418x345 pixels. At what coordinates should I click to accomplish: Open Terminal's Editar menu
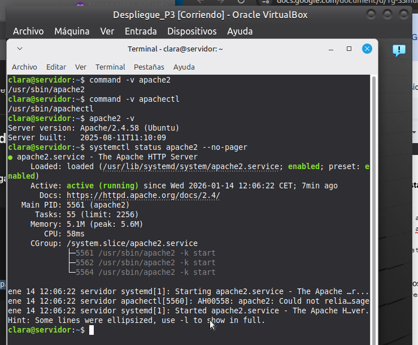tap(56, 67)
